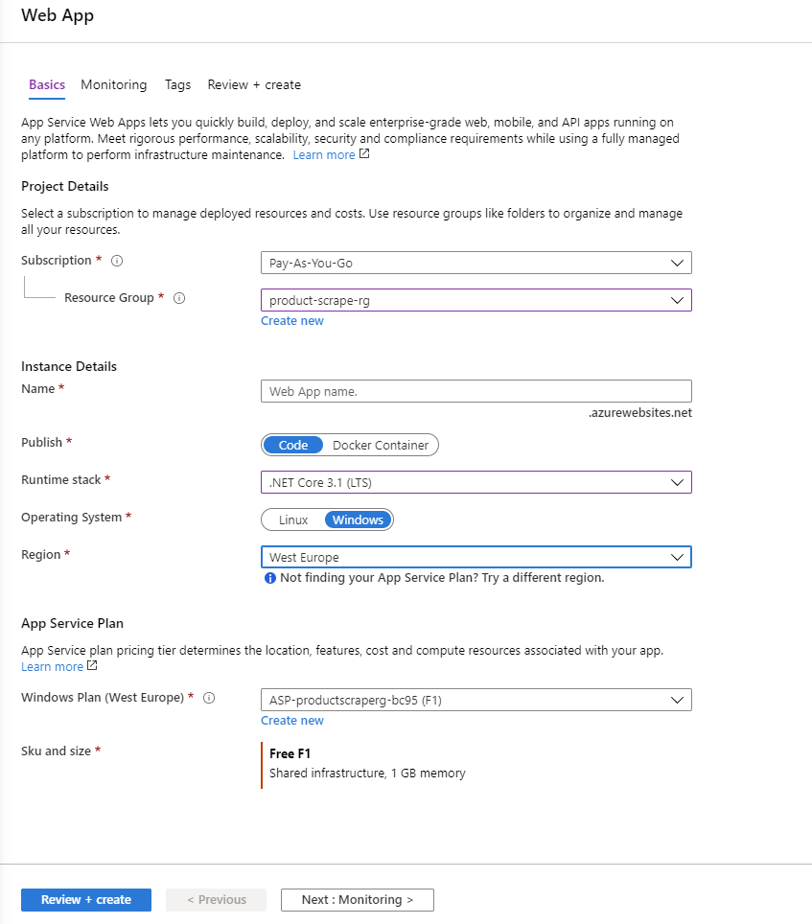Click the .azurewebsites.net suffix text
The height and width of the screenshot is (924, 812).
click(640, 412)
